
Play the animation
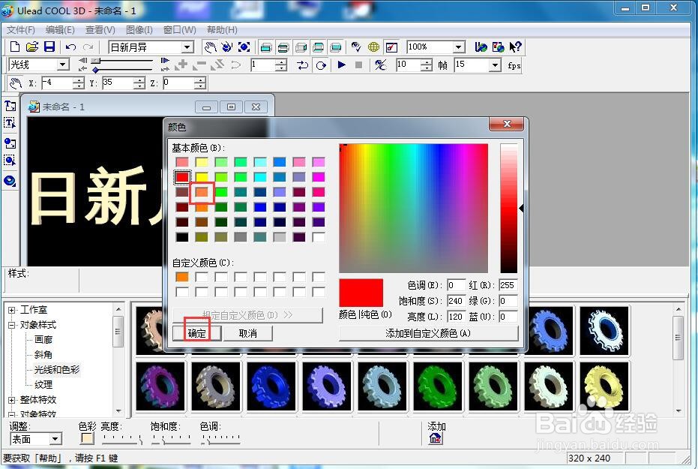point(341,65)
